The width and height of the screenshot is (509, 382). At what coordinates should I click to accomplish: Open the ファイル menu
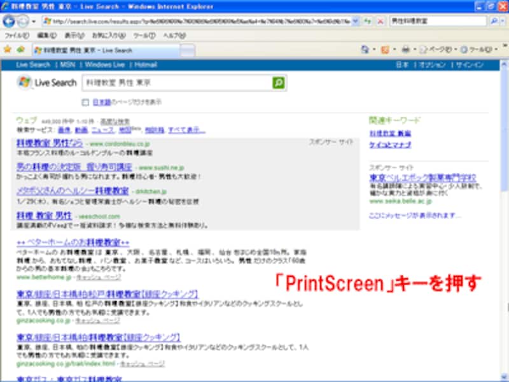(x=17, y=36)
